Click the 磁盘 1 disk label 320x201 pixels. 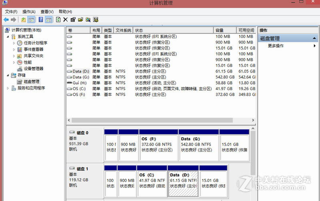point(82,169)
